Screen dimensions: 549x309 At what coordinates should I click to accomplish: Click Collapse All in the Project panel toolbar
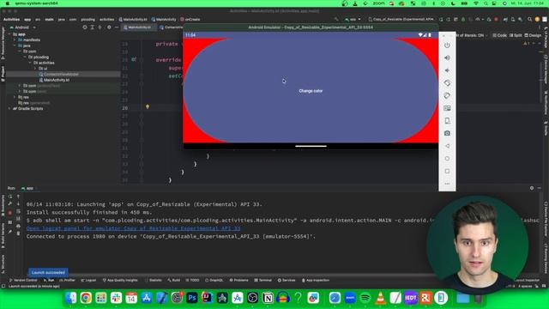pyautogui.click(x=100, y=27)
